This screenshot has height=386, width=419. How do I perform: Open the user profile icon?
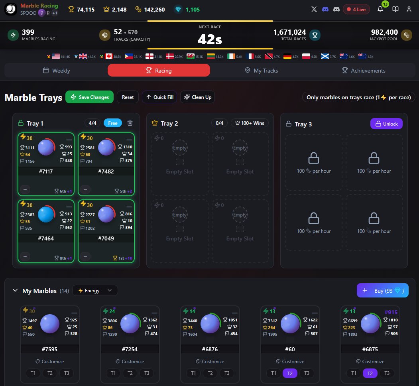click(x=409, y=9)
